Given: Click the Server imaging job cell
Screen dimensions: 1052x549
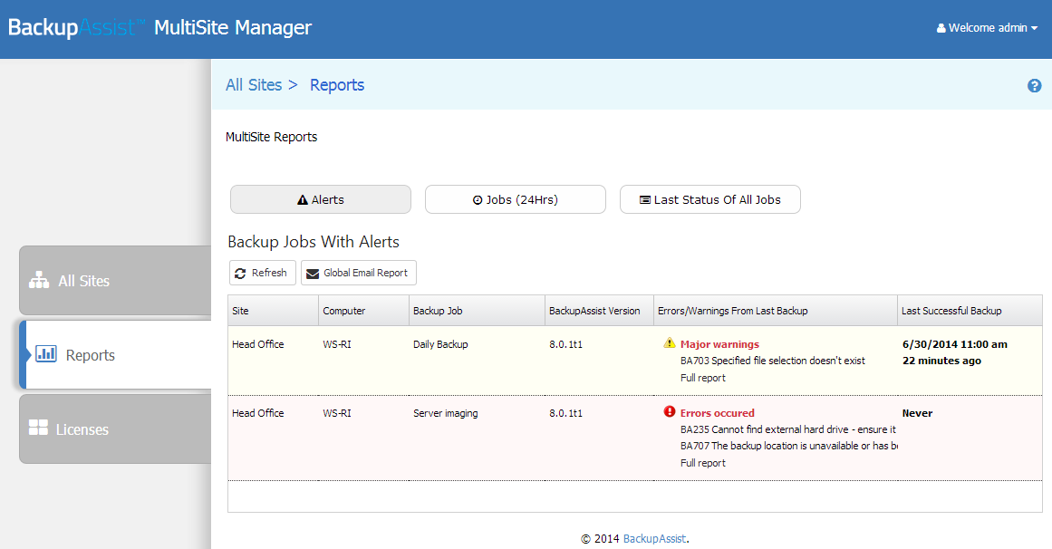Looking at the screenshot, I should (446, 413).
